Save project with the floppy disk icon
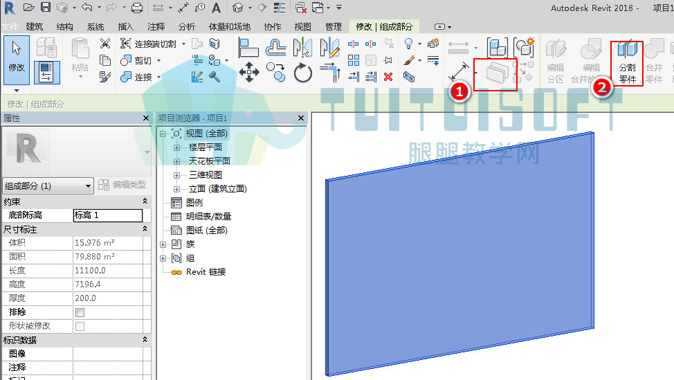This screenshot has height=380, width=674. click(46, 8)
